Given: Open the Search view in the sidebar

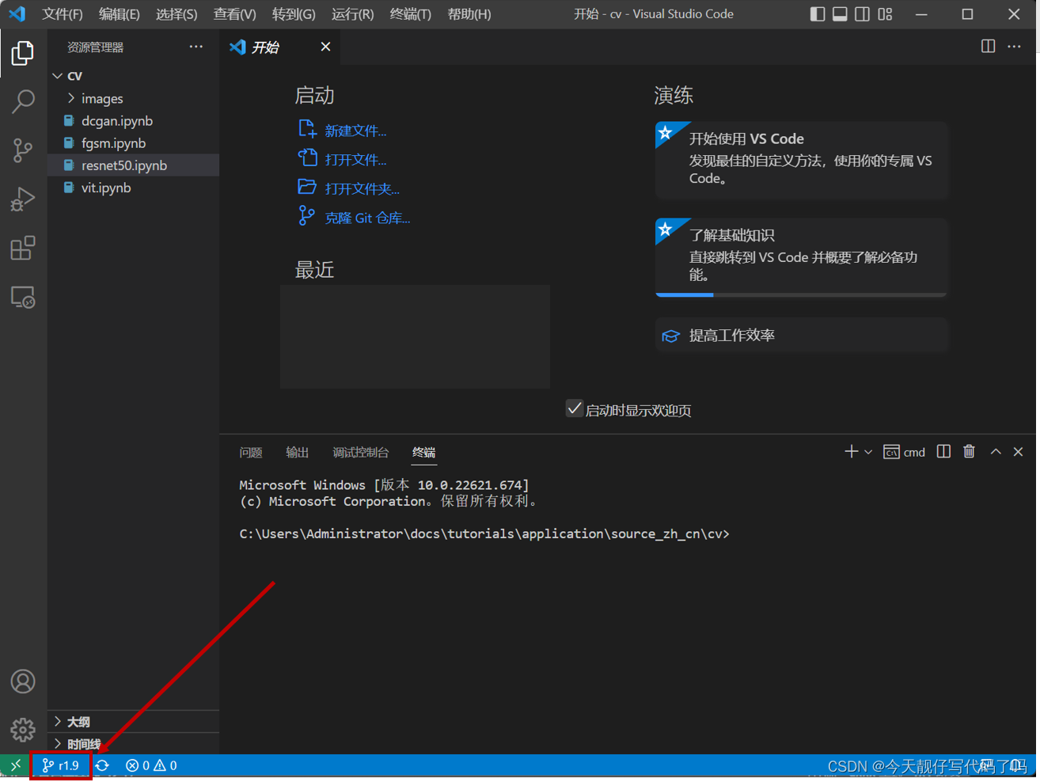Looking at the screenshot, I should click(x=22, y=101).
